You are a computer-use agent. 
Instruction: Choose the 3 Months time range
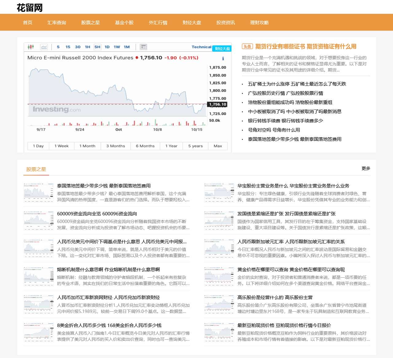[x=115, y=146]
